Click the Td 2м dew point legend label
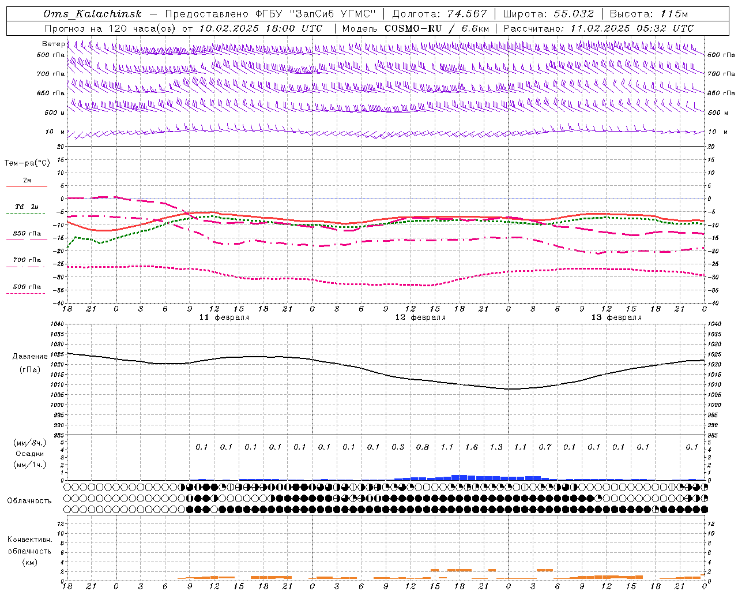Image resolution: width=738 pixels, height=591 pixels. [27, 207]
